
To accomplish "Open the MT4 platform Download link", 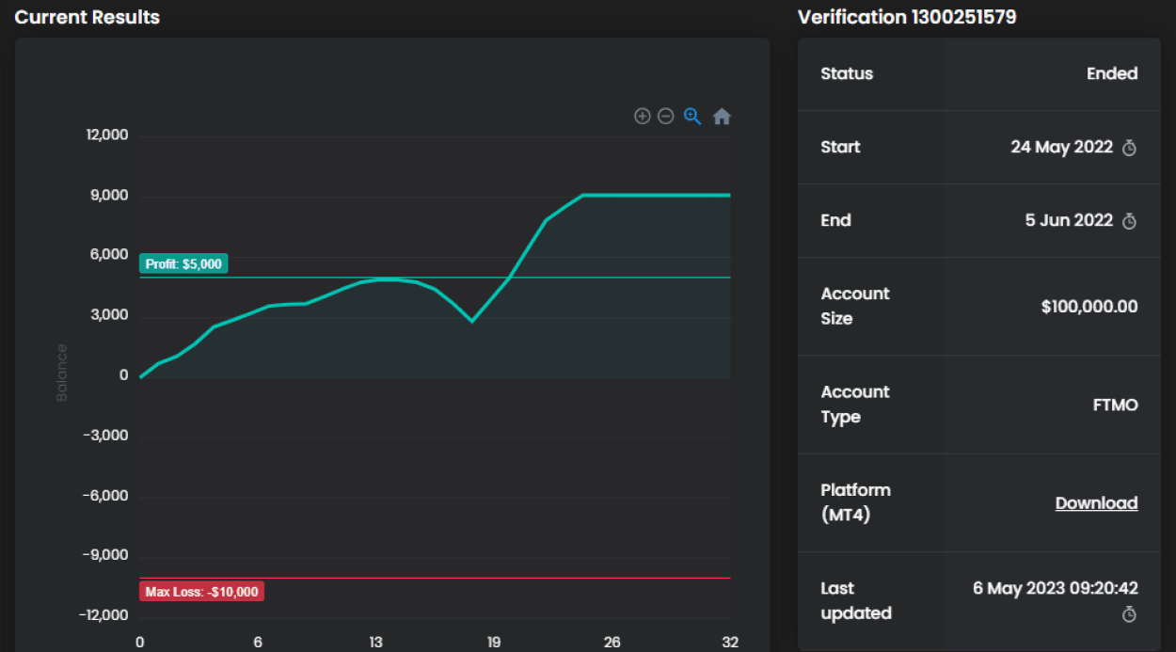I will 1096,503.
